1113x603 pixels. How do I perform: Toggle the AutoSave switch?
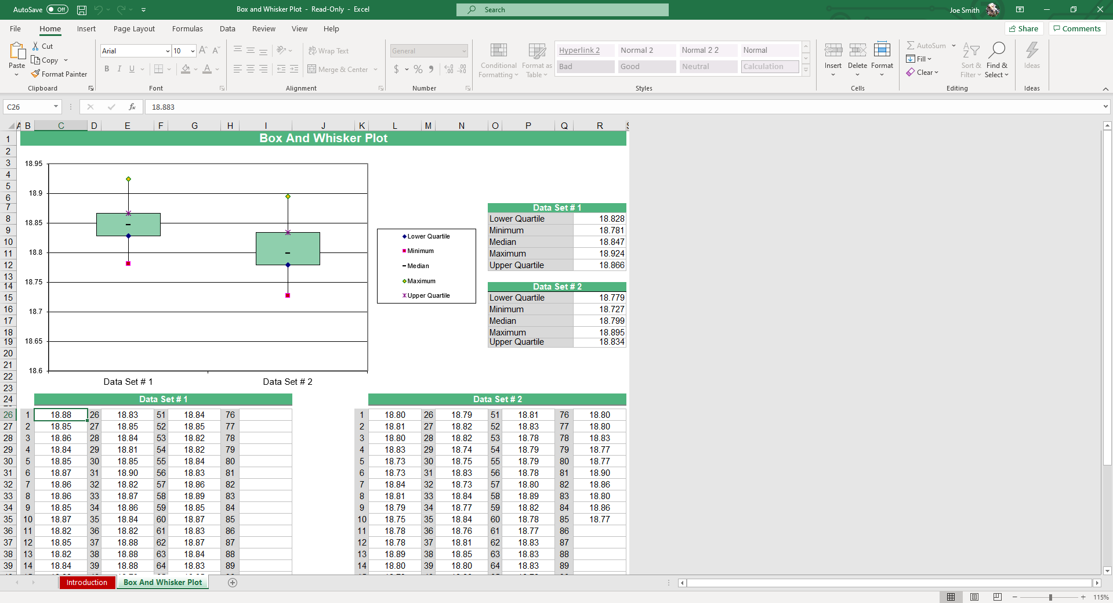(57, 10)
